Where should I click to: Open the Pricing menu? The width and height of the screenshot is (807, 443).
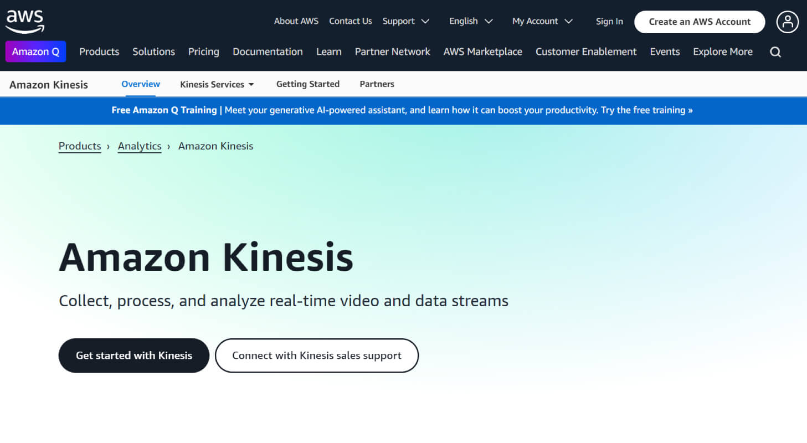click(204, 51)
